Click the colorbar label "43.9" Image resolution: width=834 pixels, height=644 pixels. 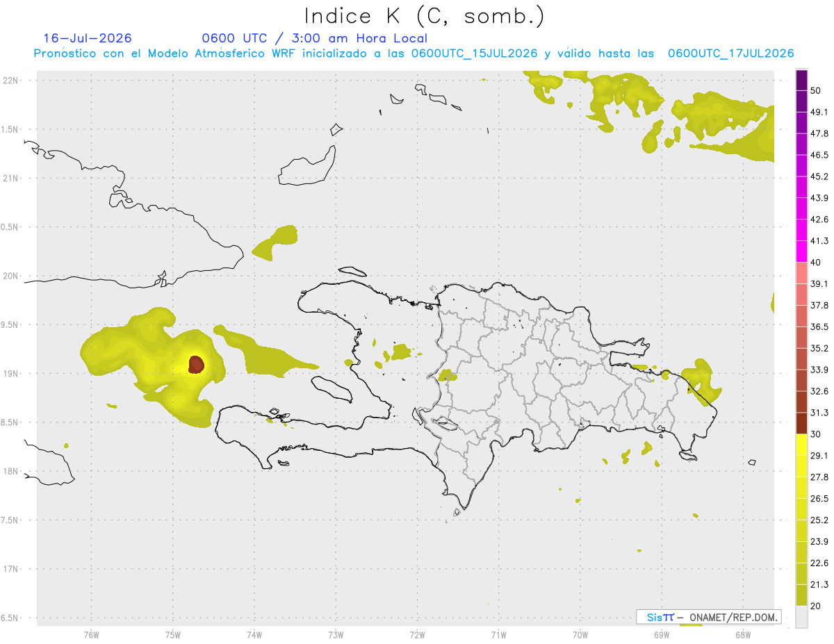coord(819,199)
